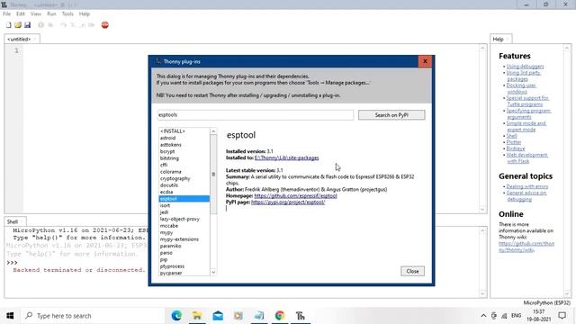
Task: Click the greyed Debug script icon
Action: coord(50,25)
